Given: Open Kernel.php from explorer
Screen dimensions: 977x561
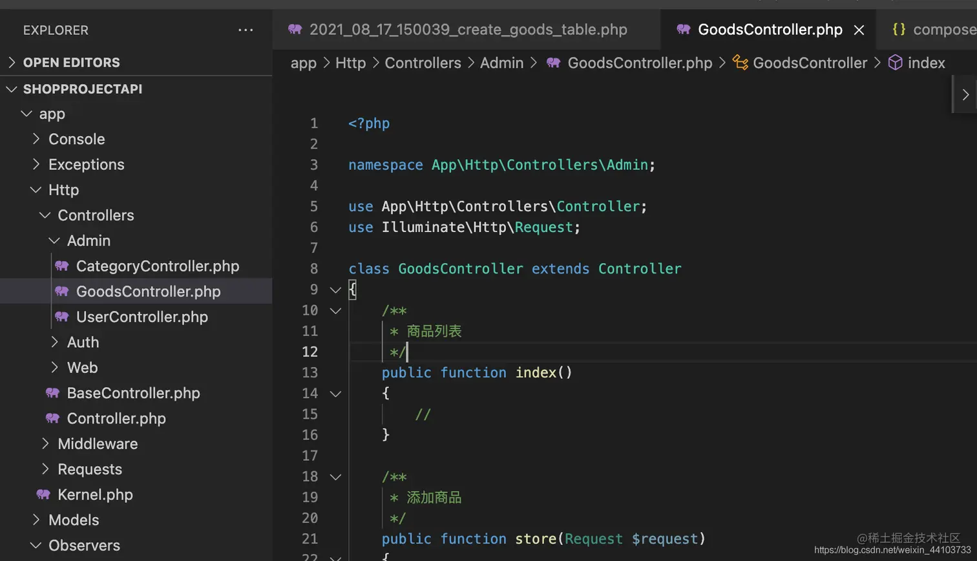Looking at the screenshot, I should click(96, 494).
